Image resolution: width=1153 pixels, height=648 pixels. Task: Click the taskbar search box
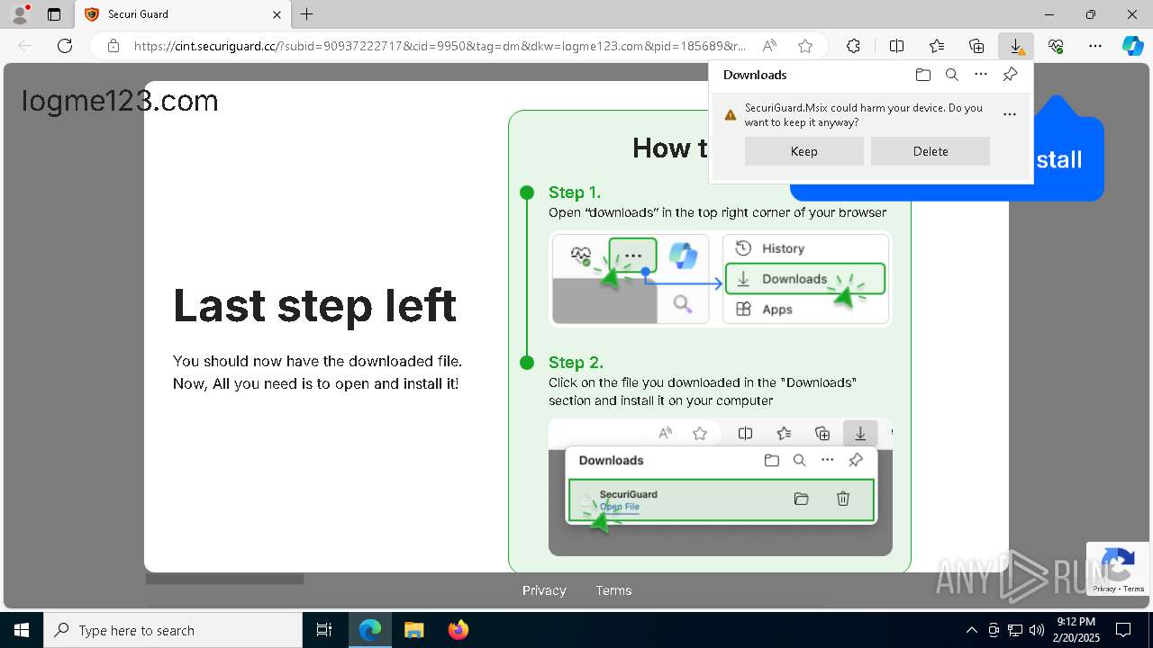click(x=173, y=630)
